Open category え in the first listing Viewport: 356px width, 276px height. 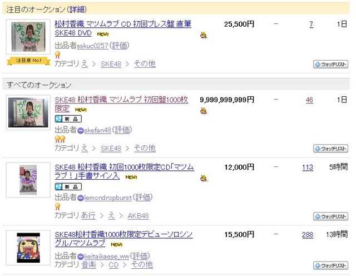pos(85,64)
